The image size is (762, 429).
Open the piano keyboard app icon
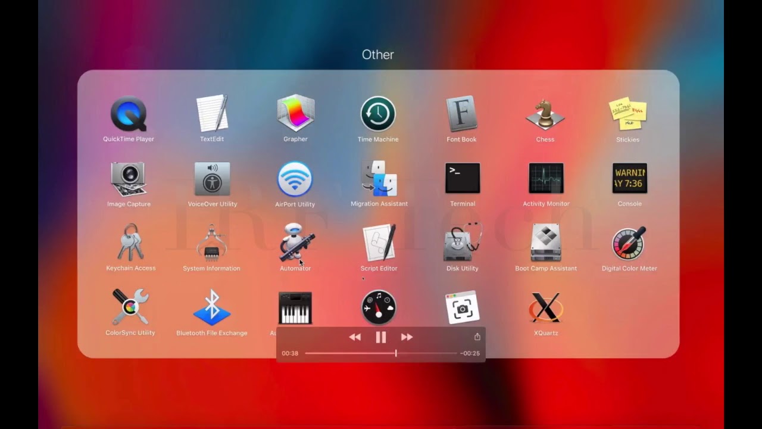point(295,308)
